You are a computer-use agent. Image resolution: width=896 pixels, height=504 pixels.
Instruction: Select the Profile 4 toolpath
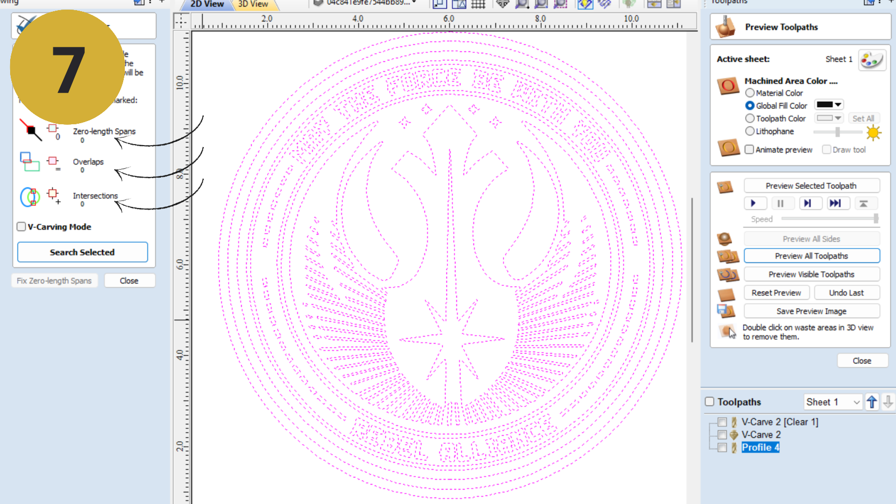(x=761, y=447)
